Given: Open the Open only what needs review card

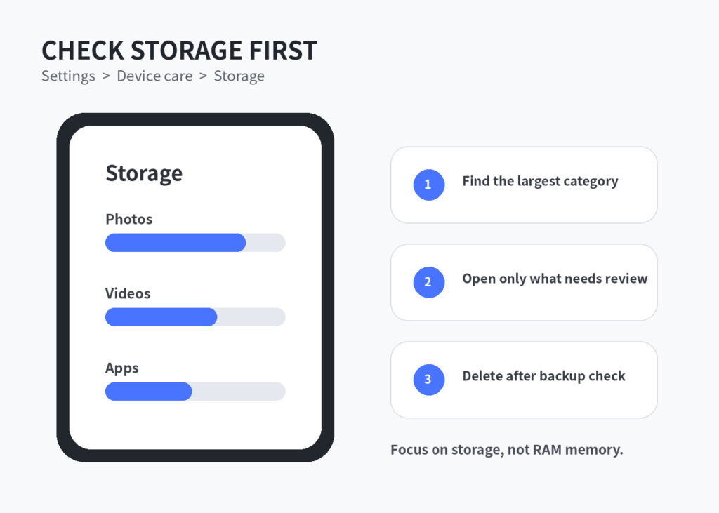Looking at the screenshot, I should click(x=524, y=282).
